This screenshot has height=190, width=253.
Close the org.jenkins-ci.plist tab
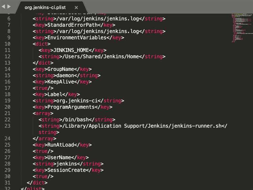pyautogui.click(x=76, y=7)
